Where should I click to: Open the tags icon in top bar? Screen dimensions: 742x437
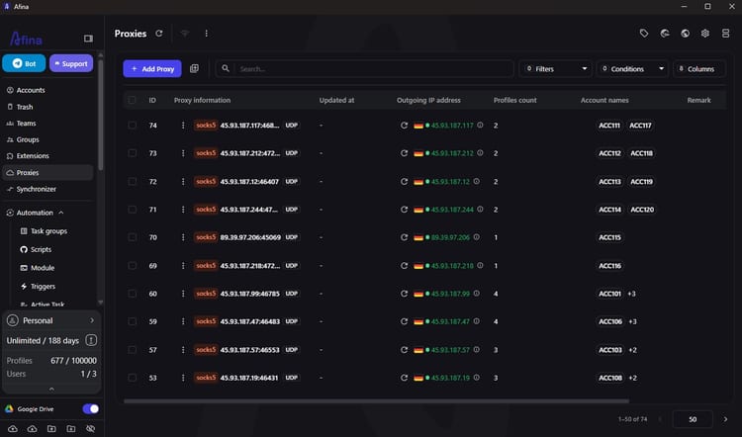pyautogui.click(x=644, y=33)
